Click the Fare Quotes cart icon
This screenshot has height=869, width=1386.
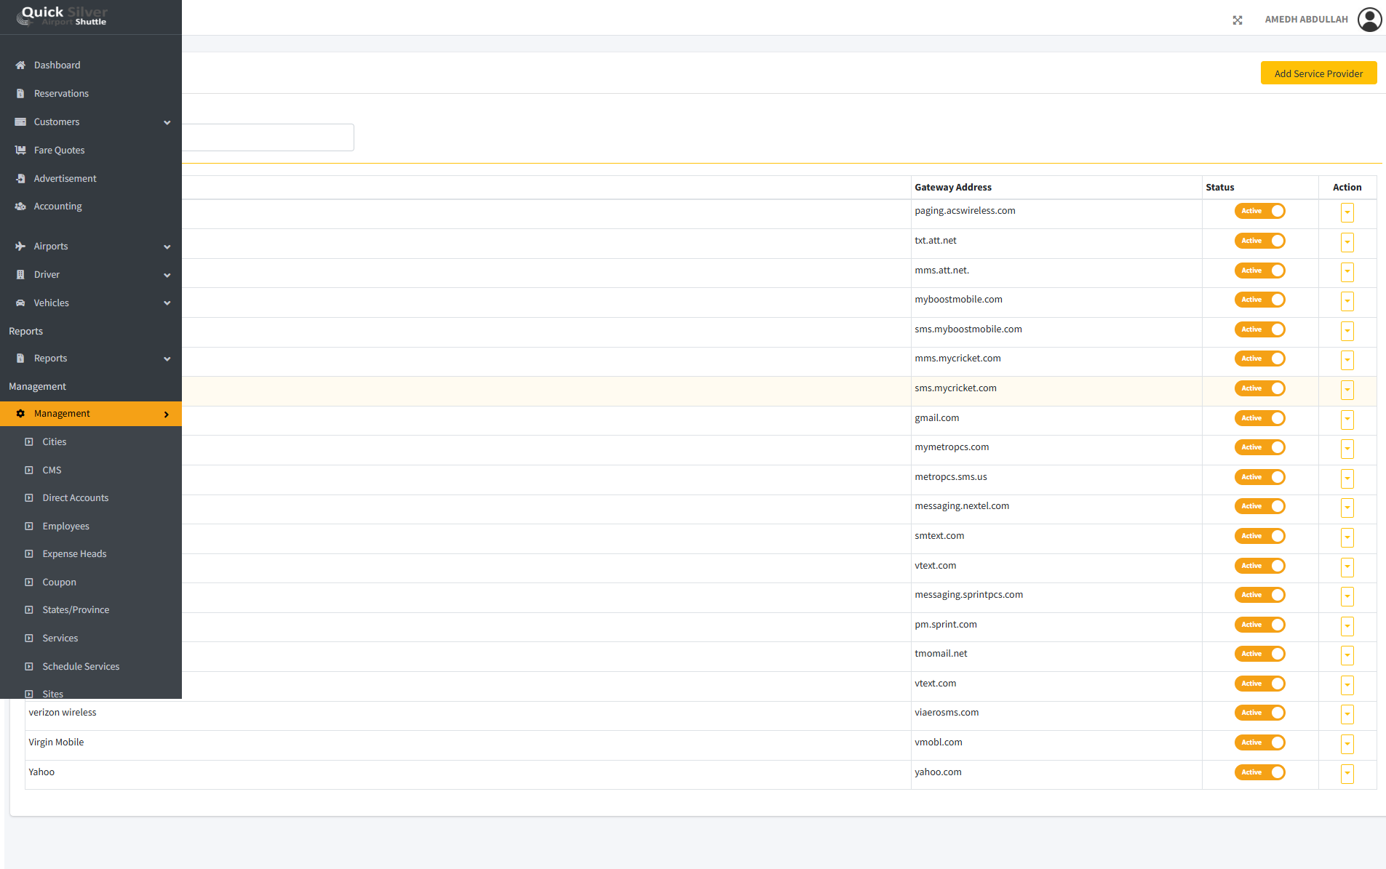(x=20, y=151)
